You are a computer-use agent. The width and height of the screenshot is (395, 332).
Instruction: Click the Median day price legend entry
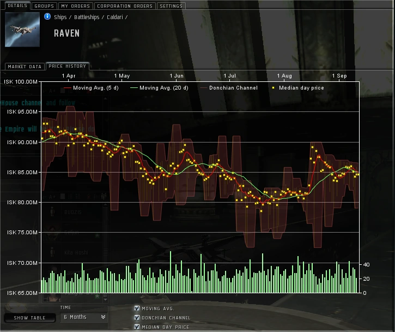[x=298, y=88]
